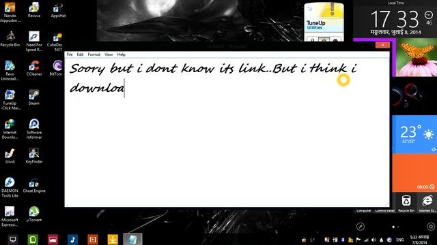Open the Notepad Edit menu
The height and width of the screenshot is (245, 437).
(x=81, y=54)
